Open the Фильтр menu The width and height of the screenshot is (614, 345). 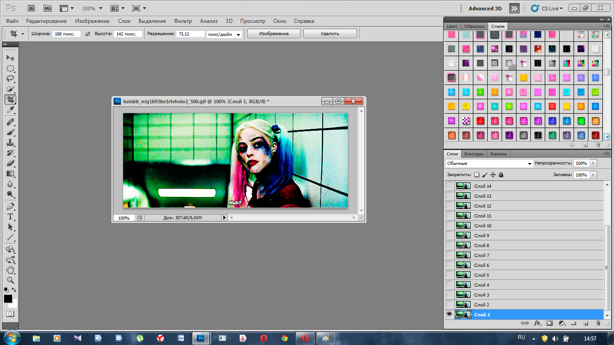click(x=182, y=21)
